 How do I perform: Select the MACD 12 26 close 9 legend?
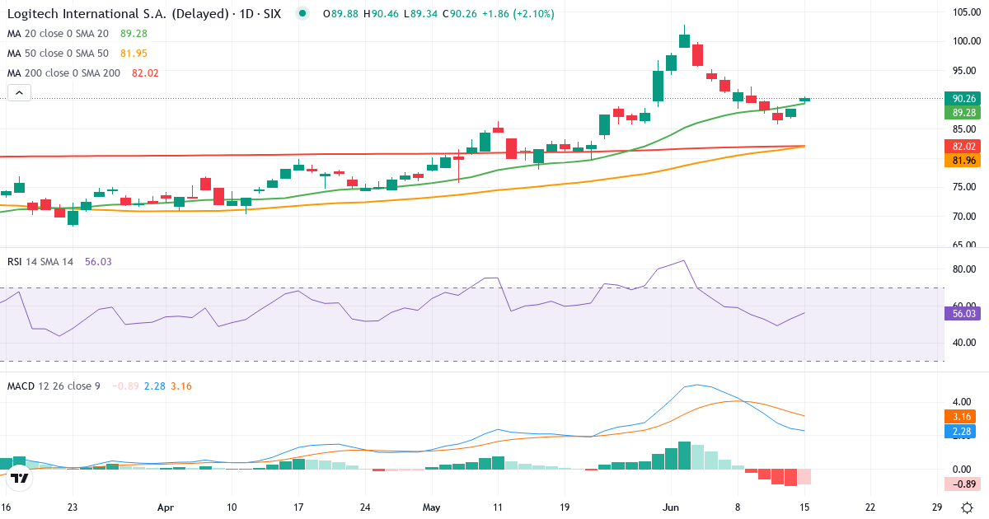pos(54,386)
